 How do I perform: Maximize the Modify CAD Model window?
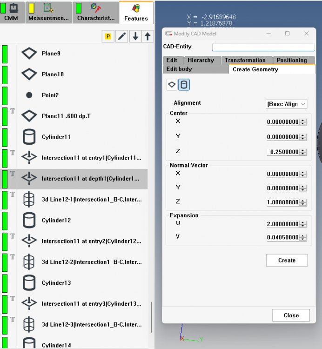tap(287, 34)
